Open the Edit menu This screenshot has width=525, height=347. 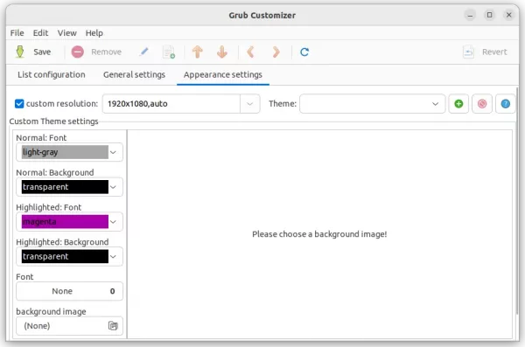tap(40, 33)
